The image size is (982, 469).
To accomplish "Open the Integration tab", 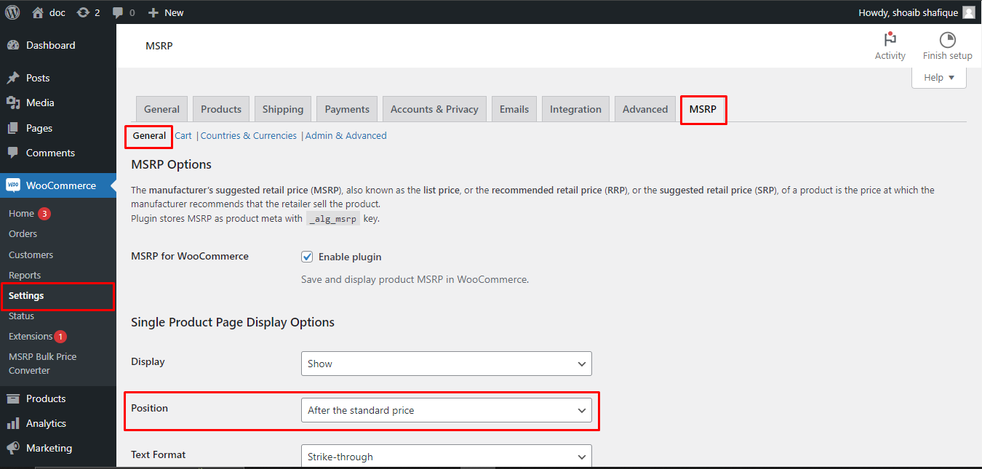I will pyautogui.click(x=575, y=109).
